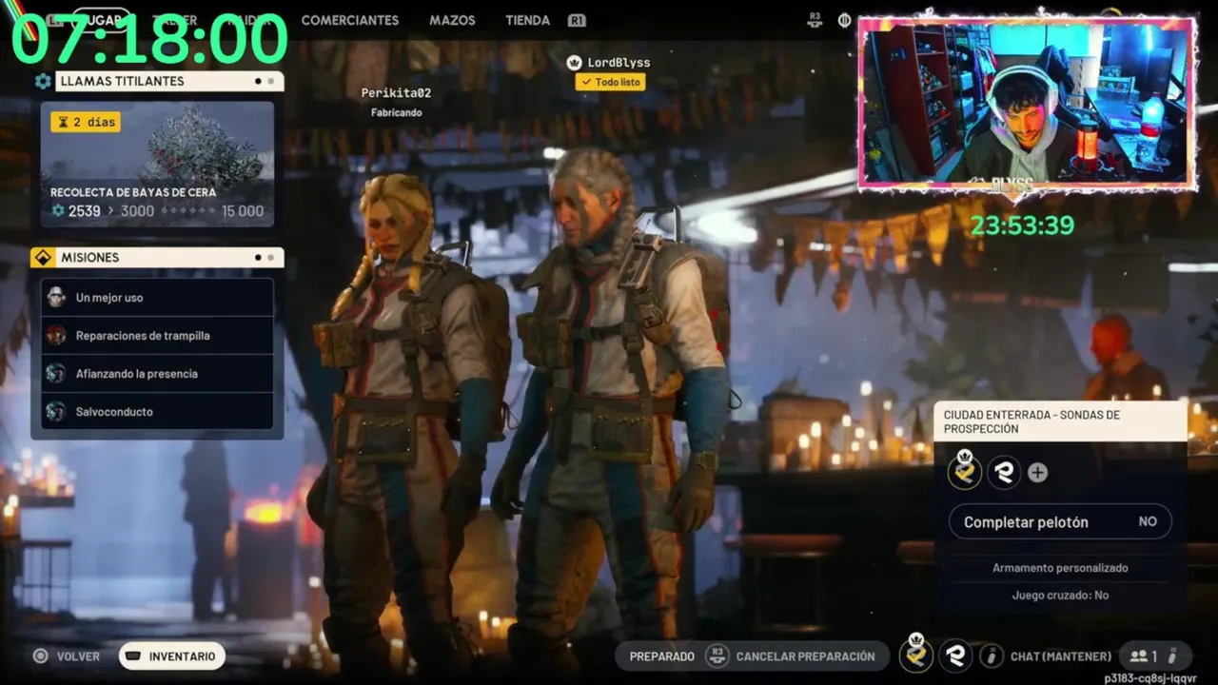Open mission 'Salvoconducto'
This screenshot has height=685, width=1218.
coord(157,411)
